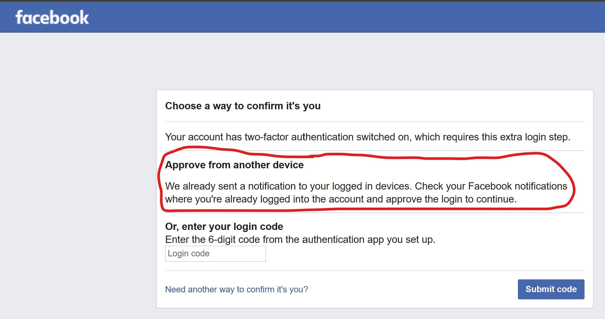Open "Need another way to confirm it's you?" link
This screenshot has width=605, height=319.
click(x=236, y=289)
